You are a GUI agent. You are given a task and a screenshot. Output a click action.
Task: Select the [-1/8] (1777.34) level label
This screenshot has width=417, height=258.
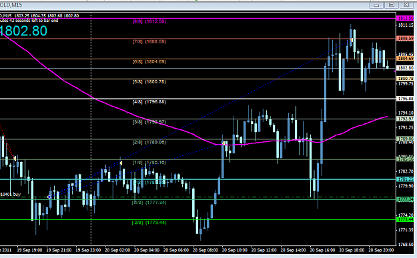coord(149,203)
